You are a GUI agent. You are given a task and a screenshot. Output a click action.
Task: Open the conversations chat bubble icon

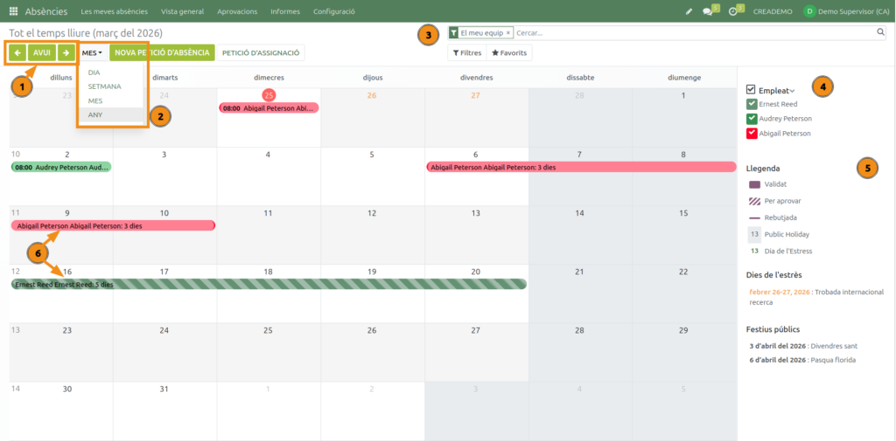pyautogui.click(x=708, y=11)
